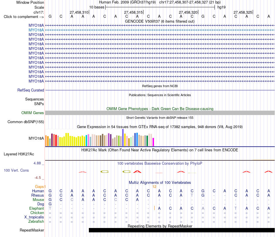Click the Dog alignment row label
The width and height of the screenshot is (275, 237).
point(41,204)
